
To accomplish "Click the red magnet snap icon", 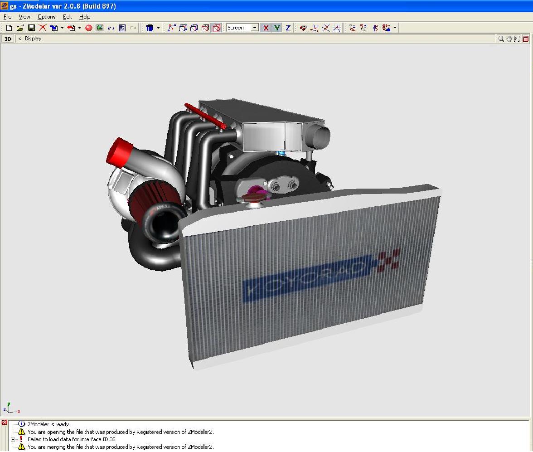I will pyautogui.click(x=303, y=28).
